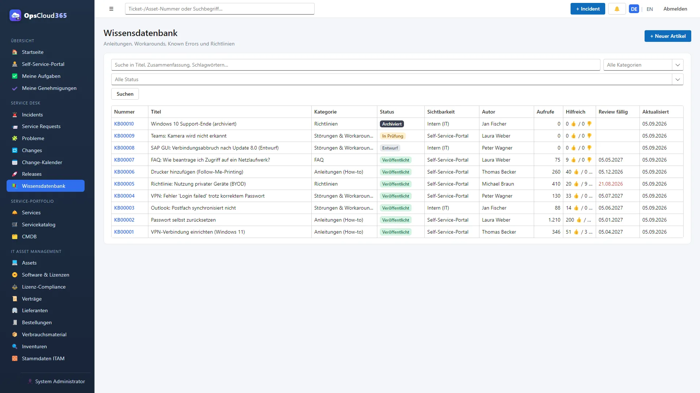Click Abmelden to log out
The width and height of the screenshot is (700, 393).
click(675, 9)
